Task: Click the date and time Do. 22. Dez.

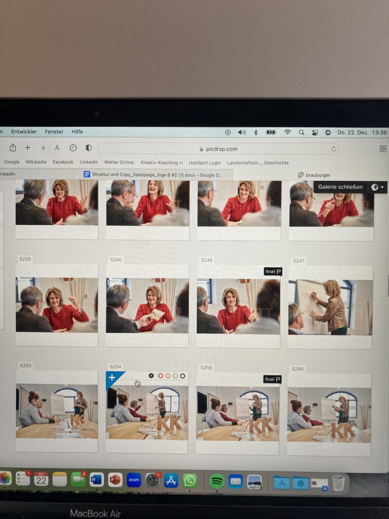Action: [362, 132]
